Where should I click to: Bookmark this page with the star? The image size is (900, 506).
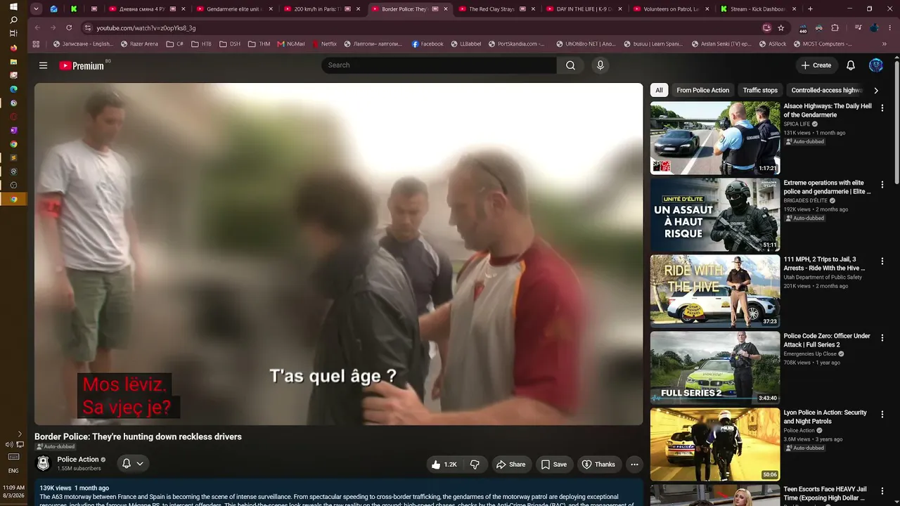point(781,28)
